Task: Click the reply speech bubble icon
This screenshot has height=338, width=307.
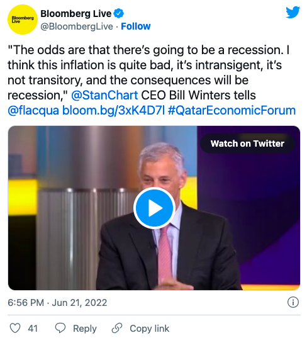Action: click(60, 329)
